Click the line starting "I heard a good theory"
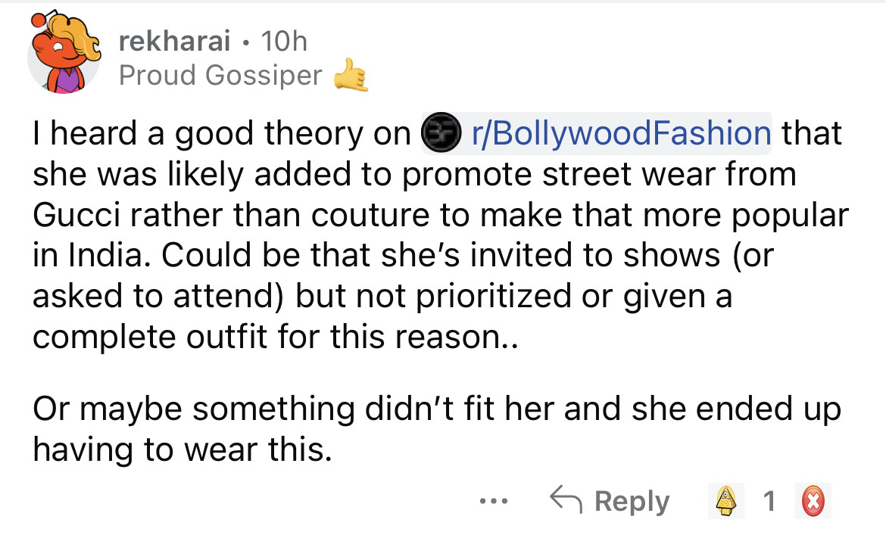The height and width of the screenshot is (535, 886). click(x=220, y=134)
